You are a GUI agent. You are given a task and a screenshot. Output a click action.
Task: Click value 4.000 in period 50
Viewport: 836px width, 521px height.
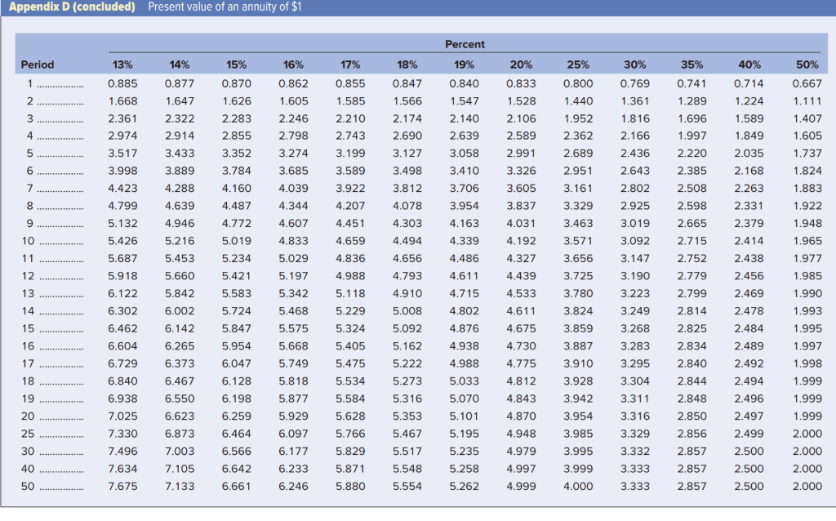(x=578, y=487)
